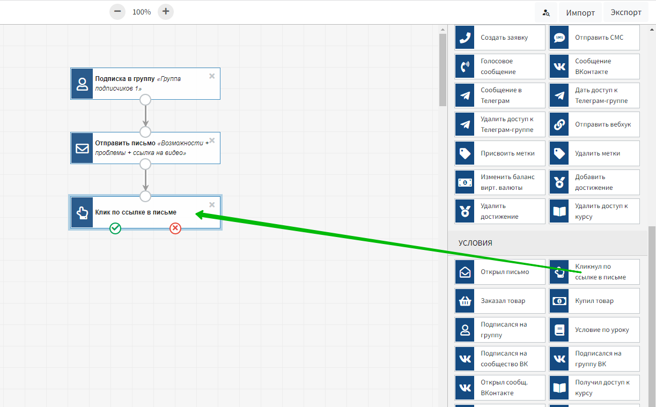This screenshot has width=656, height=407.
Task: Choose the Добавить достижение medal icon
Action: click(559, 182)
